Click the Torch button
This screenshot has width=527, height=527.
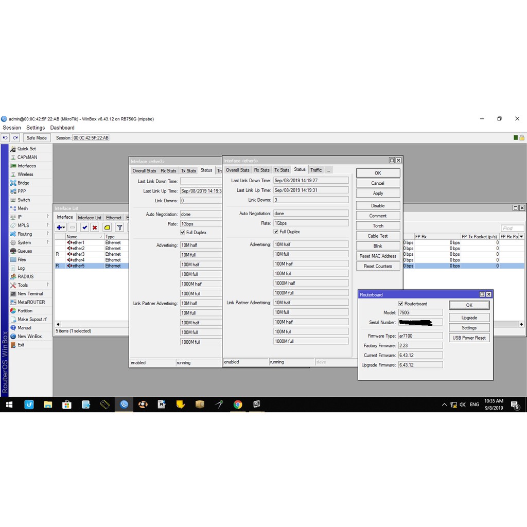(378, 226)
